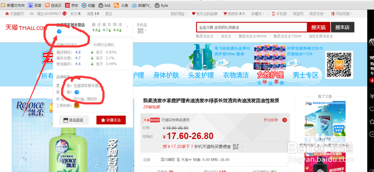The height and width of the screenshot is (172, 374).
Task: Click the Rejoice product main image
Action: (x=73, y=135)
